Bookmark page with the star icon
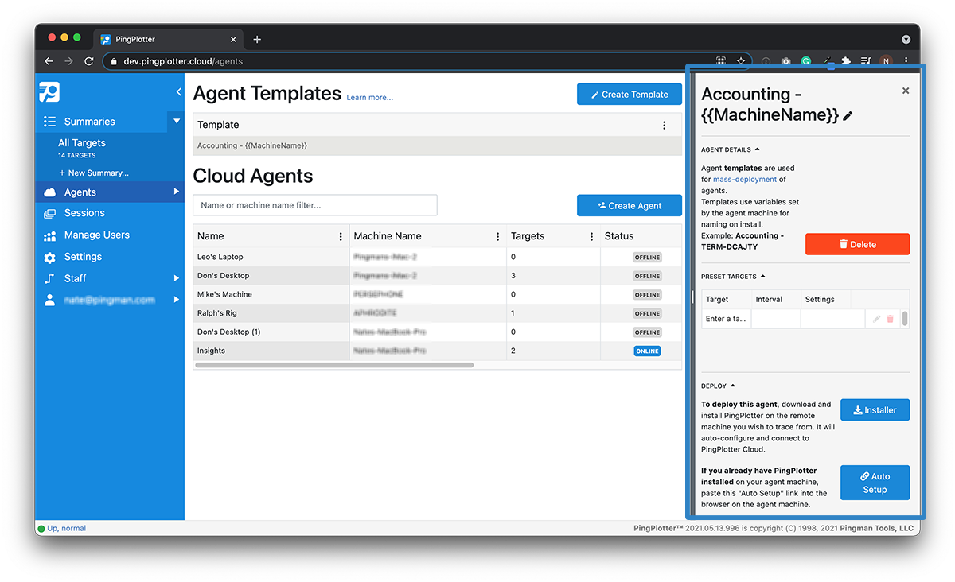This screenshot has height=582, width=955. 741,61
